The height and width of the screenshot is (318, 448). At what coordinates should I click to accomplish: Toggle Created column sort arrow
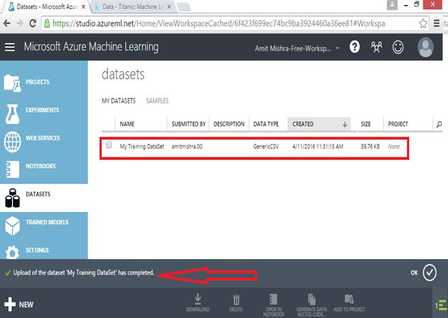[x=345, y=124]
